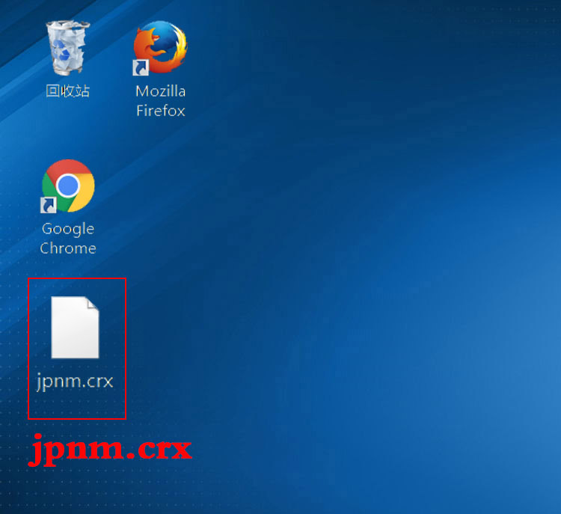Click the "回收站" icon label

pyautogui.click(x=67, y=91)
